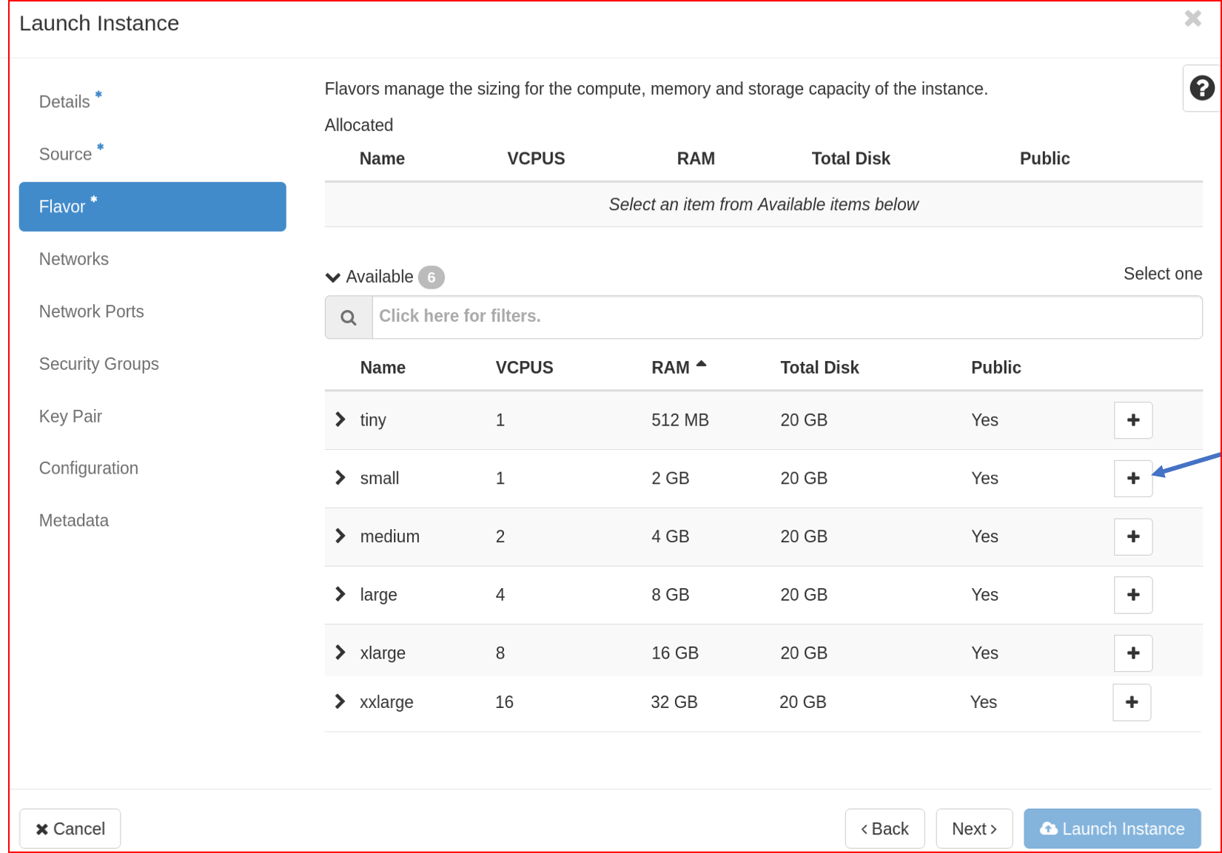The width and height of the screenshot is (1222, 853).
Task: Add the large flavor with plus icon
Action: [x=1132, y=595]
